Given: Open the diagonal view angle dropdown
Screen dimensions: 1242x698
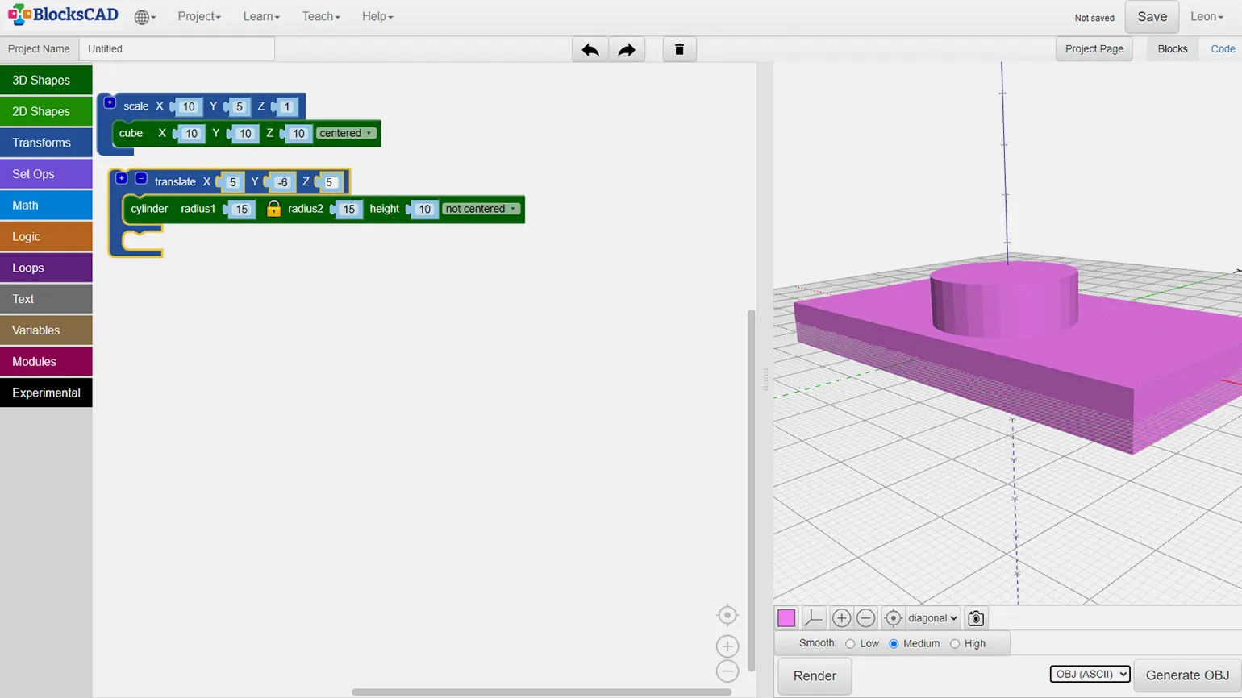Looking at the screenshot, I should pyautogui.click(x=932, y=618).
